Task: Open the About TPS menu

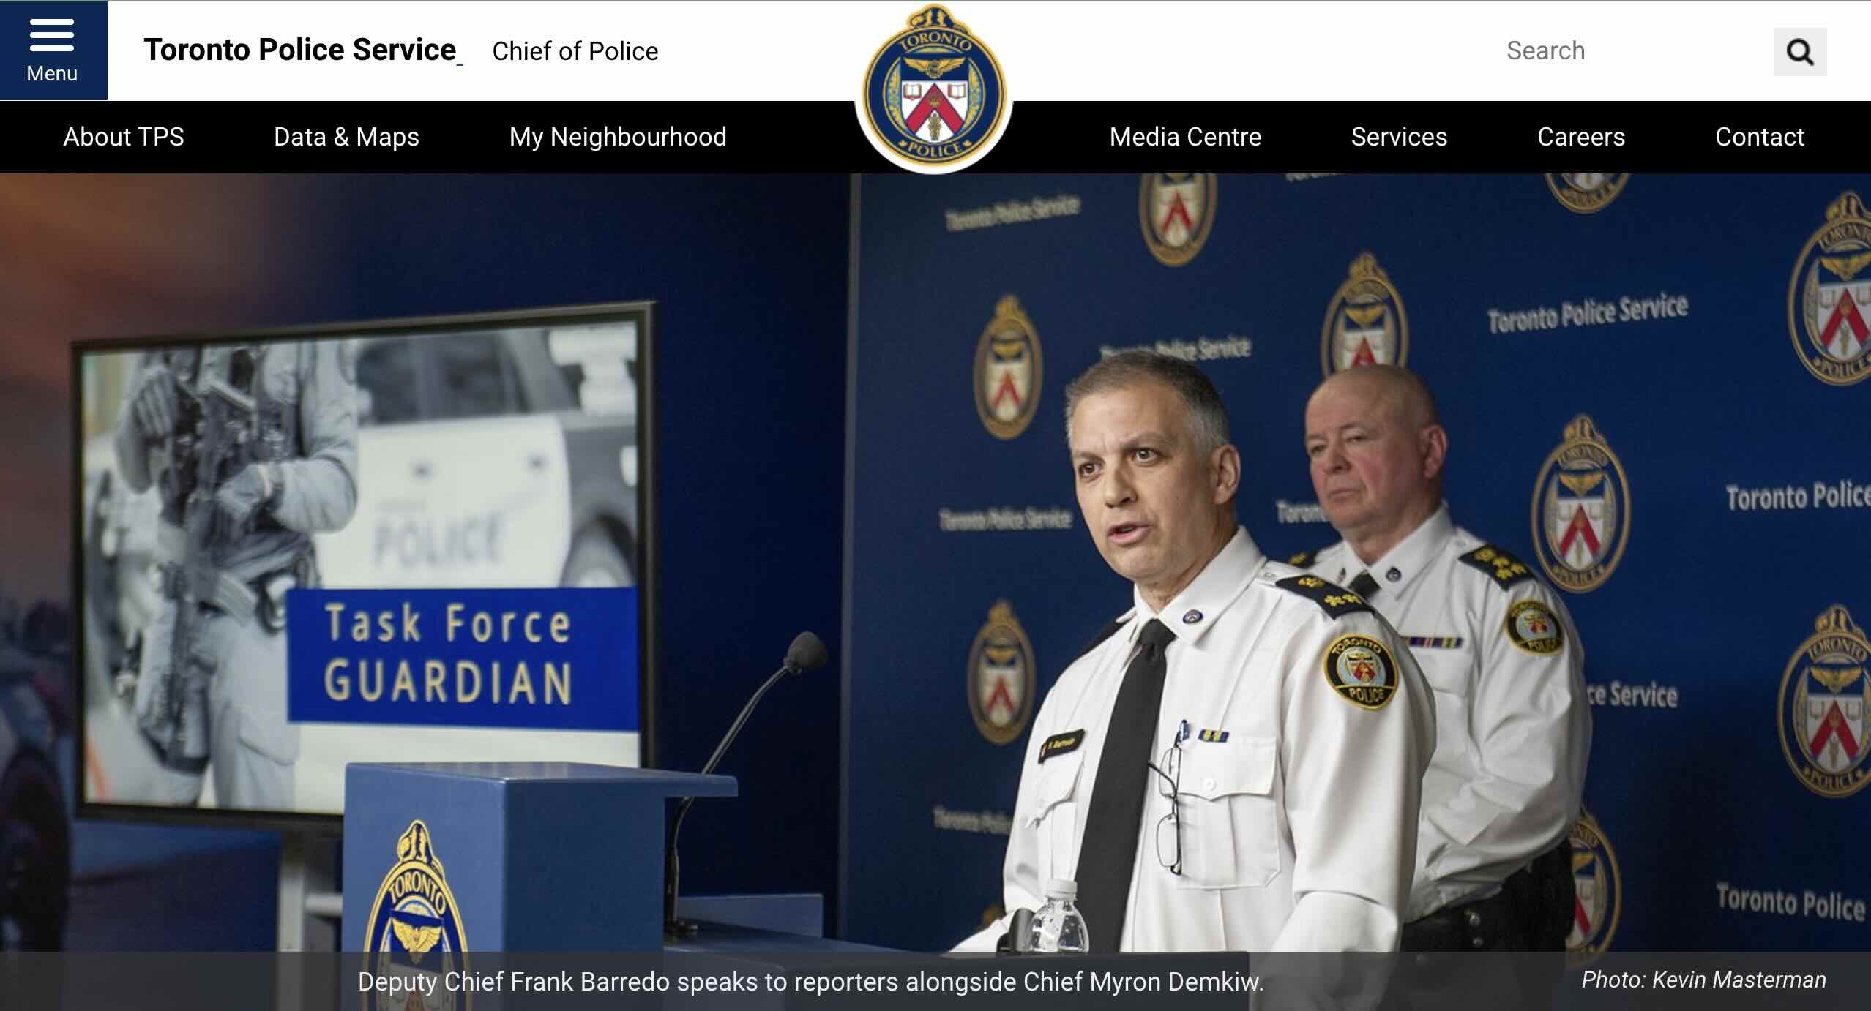Action: 124,137
